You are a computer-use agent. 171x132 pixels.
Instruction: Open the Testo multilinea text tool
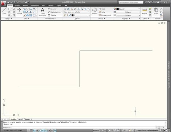[42, 12]
